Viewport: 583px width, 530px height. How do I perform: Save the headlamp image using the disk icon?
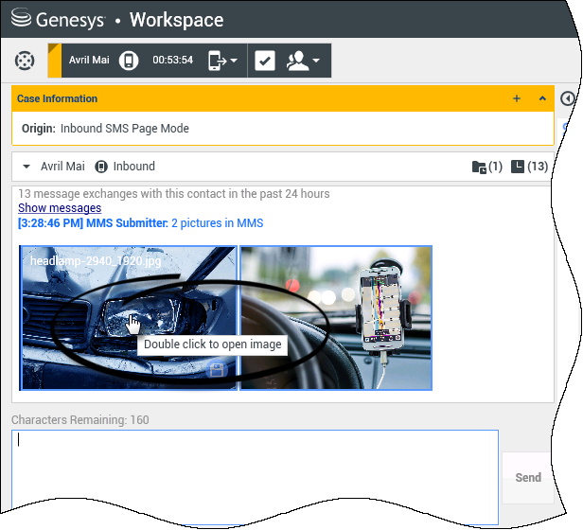(x=217, y=370)
